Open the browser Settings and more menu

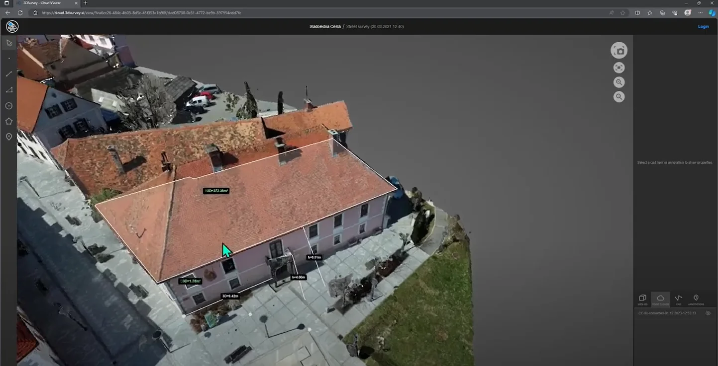700,12
